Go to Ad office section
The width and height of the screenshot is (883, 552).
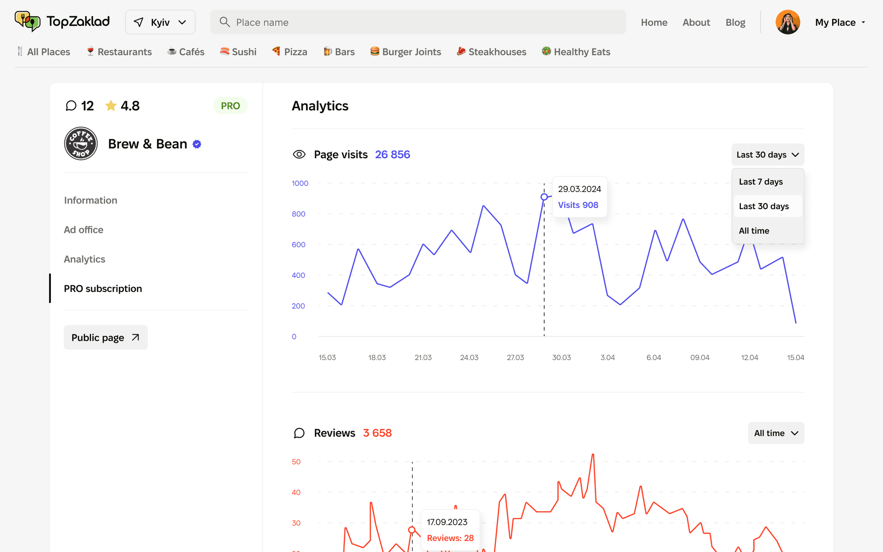pyautogui.click(x=84, y=230)
